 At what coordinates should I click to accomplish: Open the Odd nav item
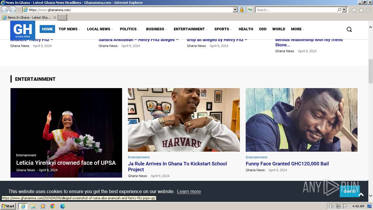263,29
